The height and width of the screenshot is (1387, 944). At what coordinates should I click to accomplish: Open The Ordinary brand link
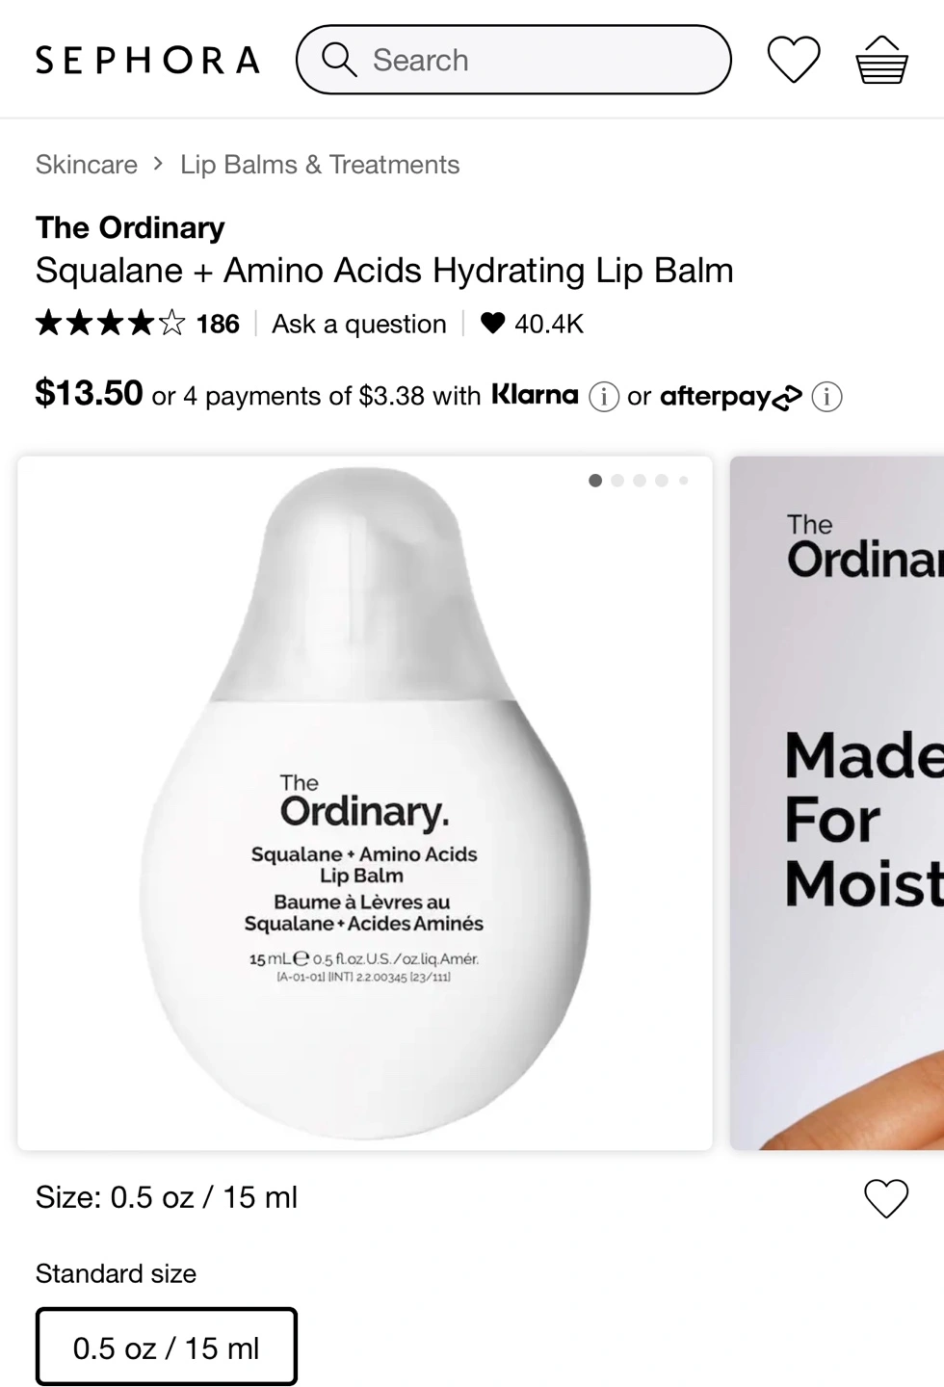tap(130, 227)
